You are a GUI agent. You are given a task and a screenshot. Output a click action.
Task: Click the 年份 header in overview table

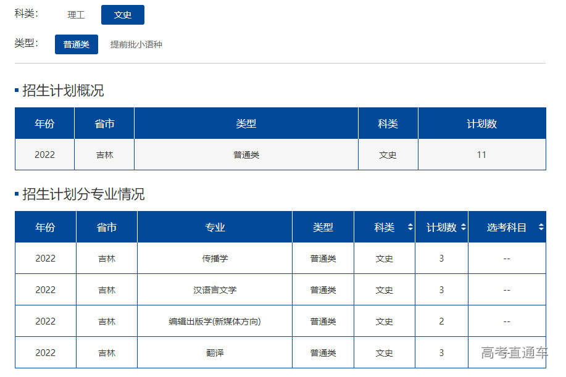tap(44, 123)
